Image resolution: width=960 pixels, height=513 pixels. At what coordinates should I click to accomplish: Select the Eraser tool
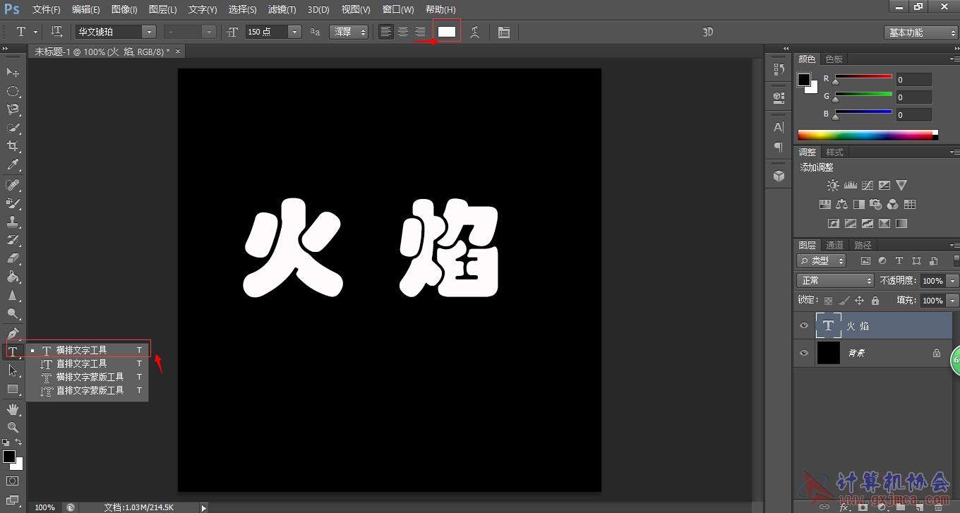[x=13, y=258]
